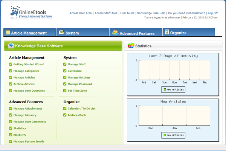This screenshot has height=151, width=226.
Task: Click check icon beside Manage Glossary
Action: [x=11, y=115]
